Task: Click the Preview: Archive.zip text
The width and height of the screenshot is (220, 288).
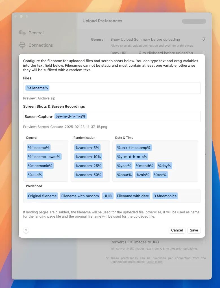Action: [39, 98]
